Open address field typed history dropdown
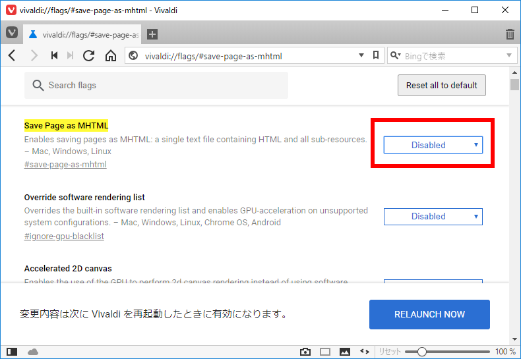The image size is (521, 359). pyautogui.click(x=361, y=55)
